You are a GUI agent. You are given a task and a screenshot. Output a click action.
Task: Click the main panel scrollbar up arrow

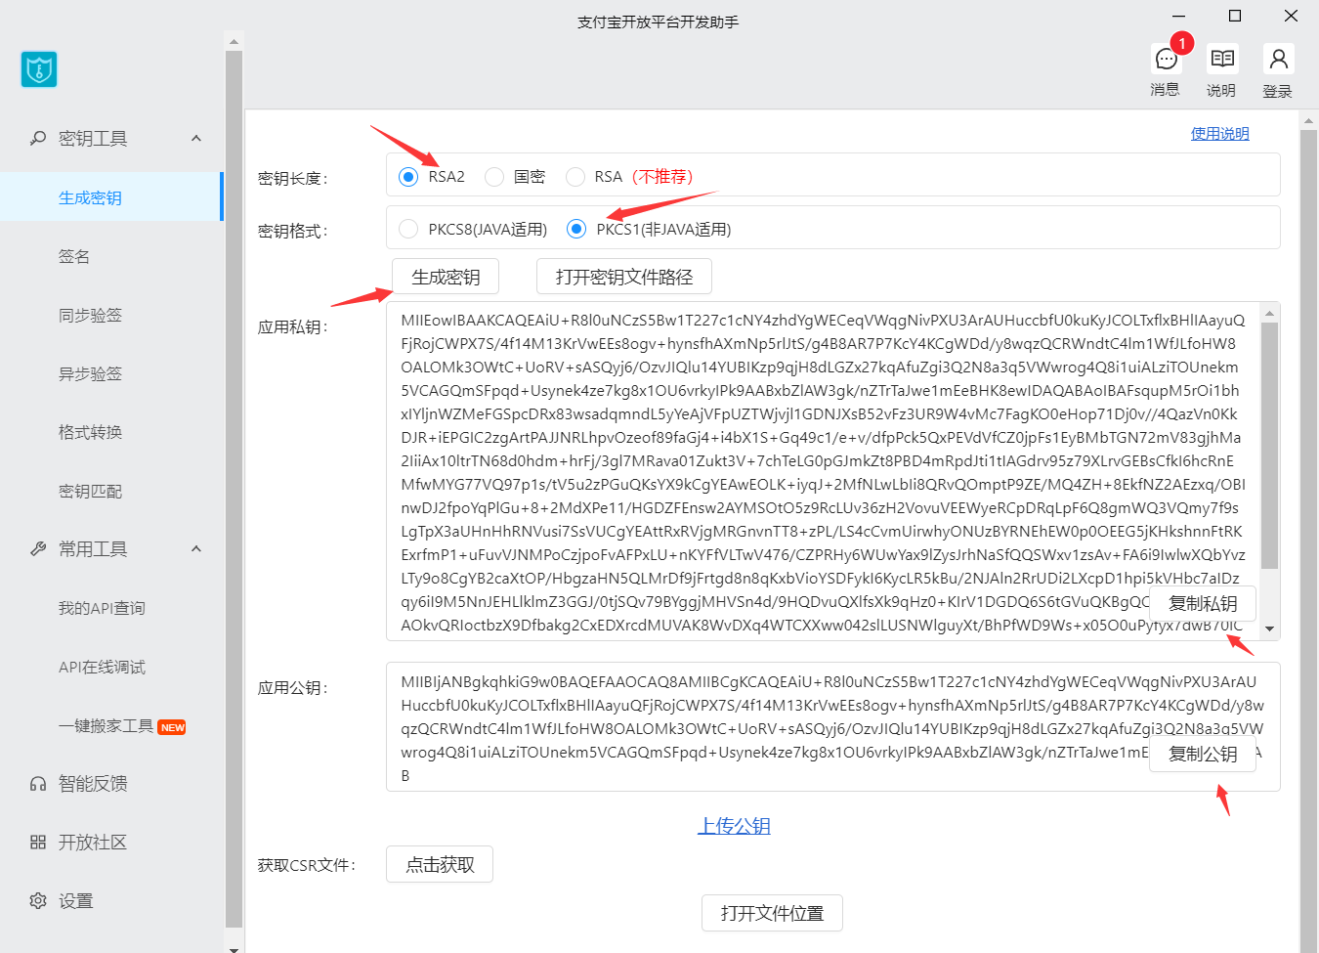click(x=1309, y=121)
